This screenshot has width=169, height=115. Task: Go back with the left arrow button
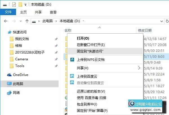point(6,21)
